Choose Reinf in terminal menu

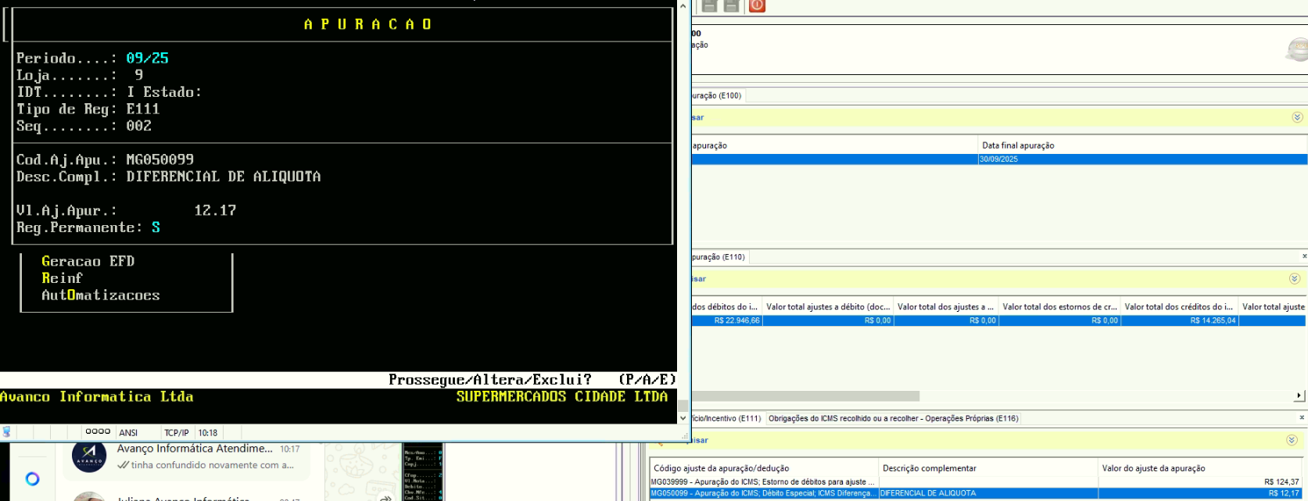62,278
